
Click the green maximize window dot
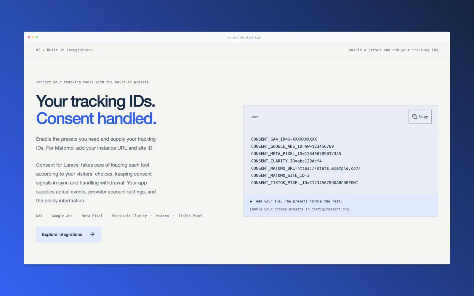(37, 37)
